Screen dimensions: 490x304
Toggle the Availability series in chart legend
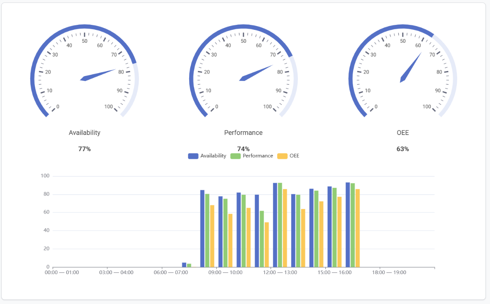click(207, 156)
